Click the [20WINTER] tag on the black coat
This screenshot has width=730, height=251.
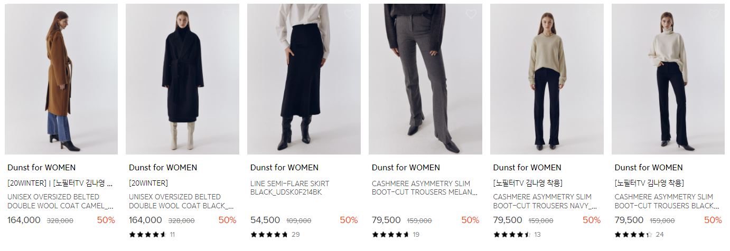coord(148,184)
